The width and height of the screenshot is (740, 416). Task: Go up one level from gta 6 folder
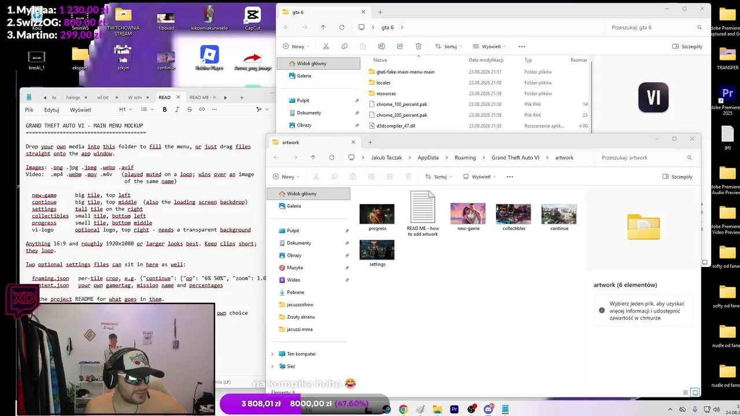pyautogui.click(x=323, y=27)
